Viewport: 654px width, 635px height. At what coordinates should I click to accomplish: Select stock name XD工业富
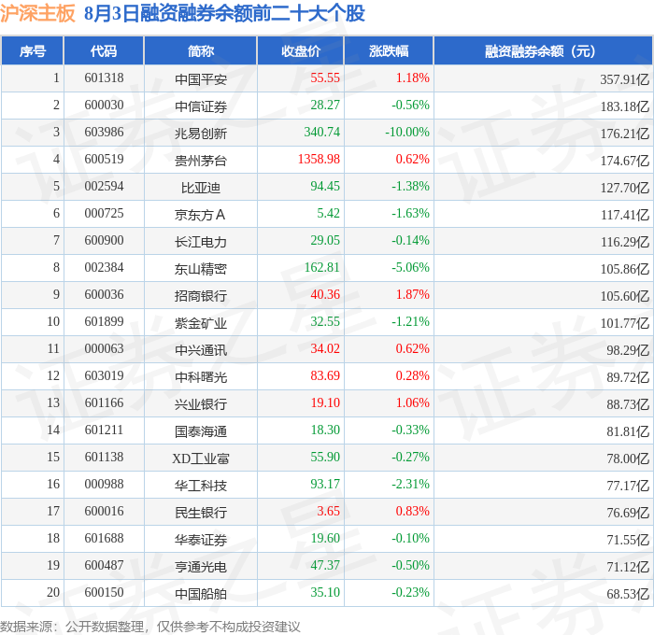tap(201, 459)
